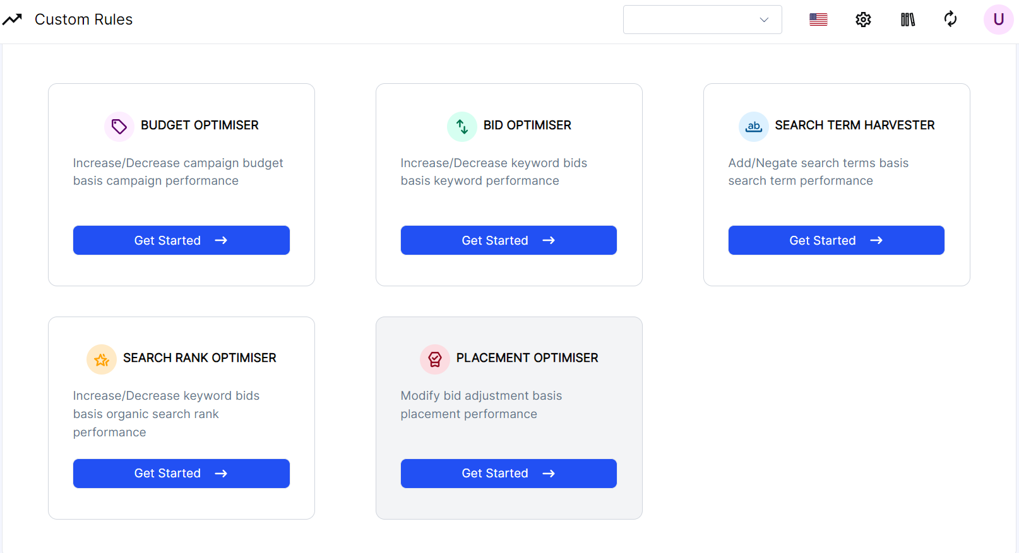The width and height of the screenshot is (1019, 553).
Task: Click the Placement Optimiser badge icon
Action: pyautogui.click(x=434, y=359)
